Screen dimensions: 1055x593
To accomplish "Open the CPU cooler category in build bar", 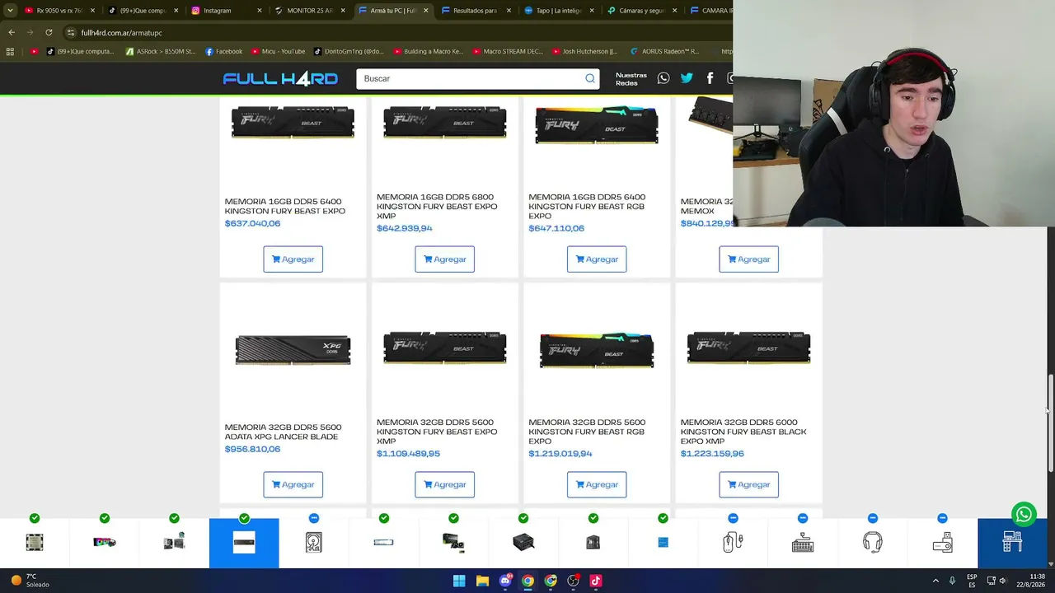I will [x=105, y=542].
